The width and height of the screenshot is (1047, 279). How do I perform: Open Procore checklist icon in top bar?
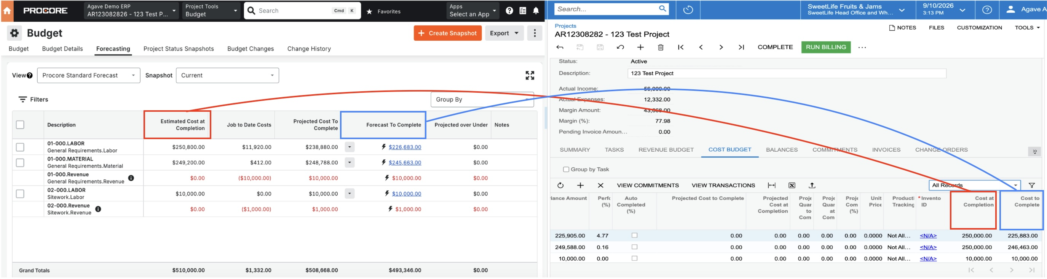tap(523, 11)
